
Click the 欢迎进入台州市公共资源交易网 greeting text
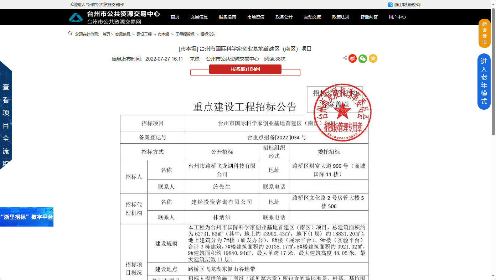(97, 5)
